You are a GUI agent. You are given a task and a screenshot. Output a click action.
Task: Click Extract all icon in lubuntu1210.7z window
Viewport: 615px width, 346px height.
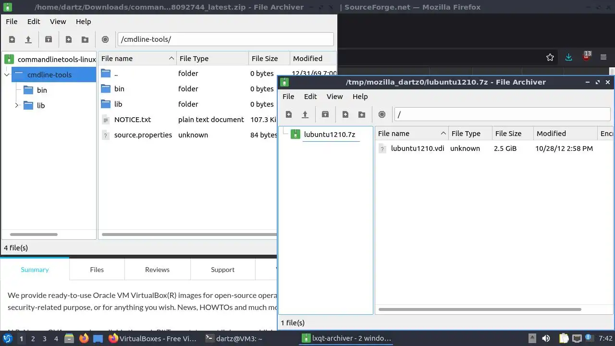(x=325, y=114)
